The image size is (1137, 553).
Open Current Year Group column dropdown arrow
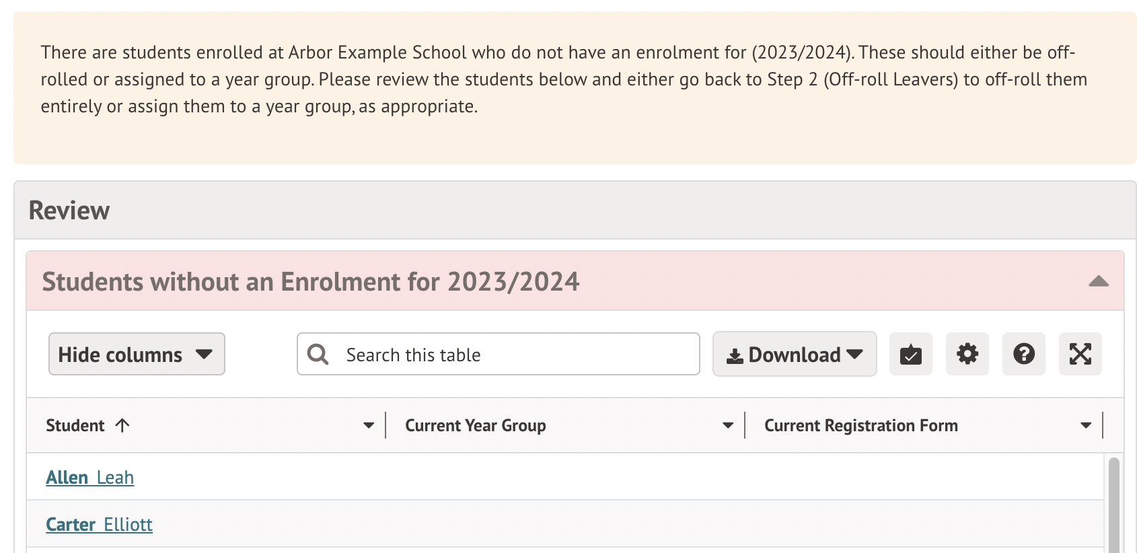727,425
